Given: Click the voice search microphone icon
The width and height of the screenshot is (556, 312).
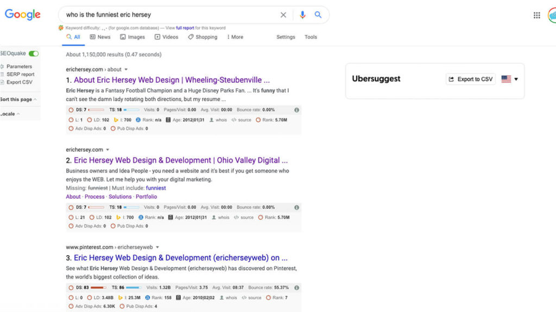Looking at the screenshot, I should click(302, 15).
